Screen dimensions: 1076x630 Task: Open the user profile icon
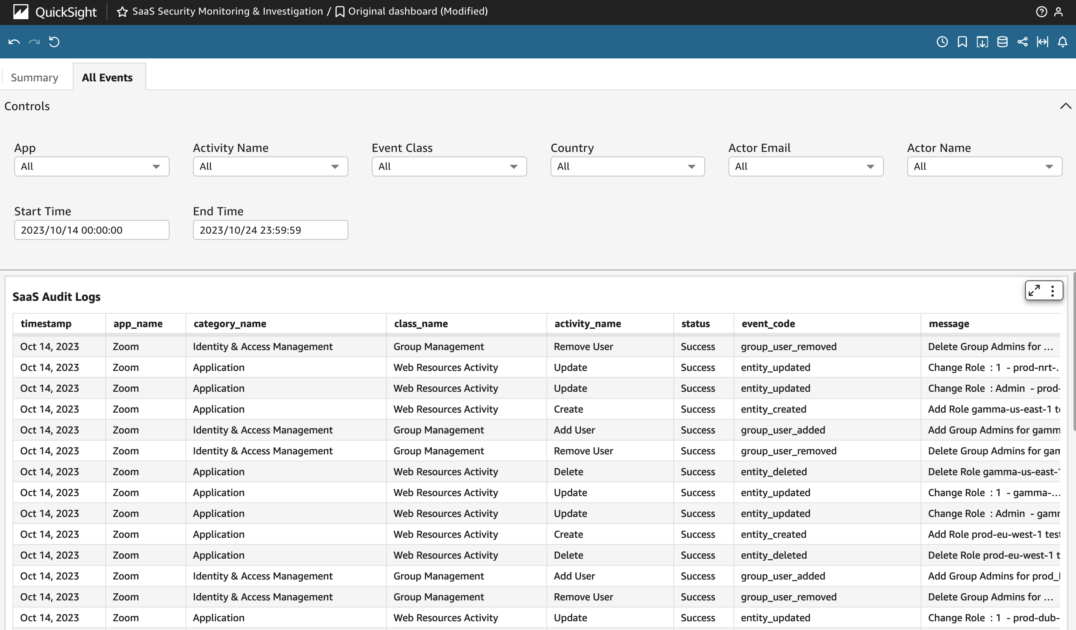coord(1059,12)
